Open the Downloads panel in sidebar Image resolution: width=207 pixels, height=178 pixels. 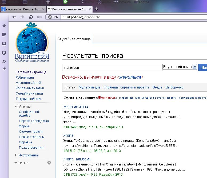coord(4,44)
